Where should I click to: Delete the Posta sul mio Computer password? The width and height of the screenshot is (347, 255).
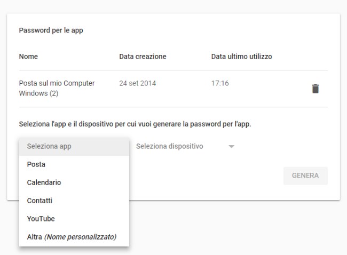pyautogui.click(x=316, y=89)
